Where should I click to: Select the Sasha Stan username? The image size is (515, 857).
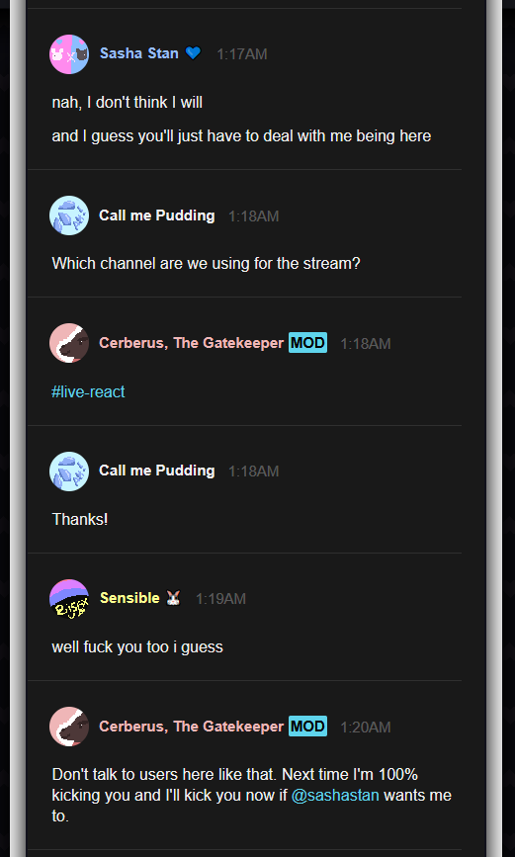(x=138, y=53)
